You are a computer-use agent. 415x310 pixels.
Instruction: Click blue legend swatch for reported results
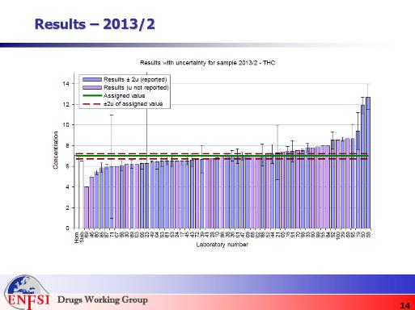(92, 79)
